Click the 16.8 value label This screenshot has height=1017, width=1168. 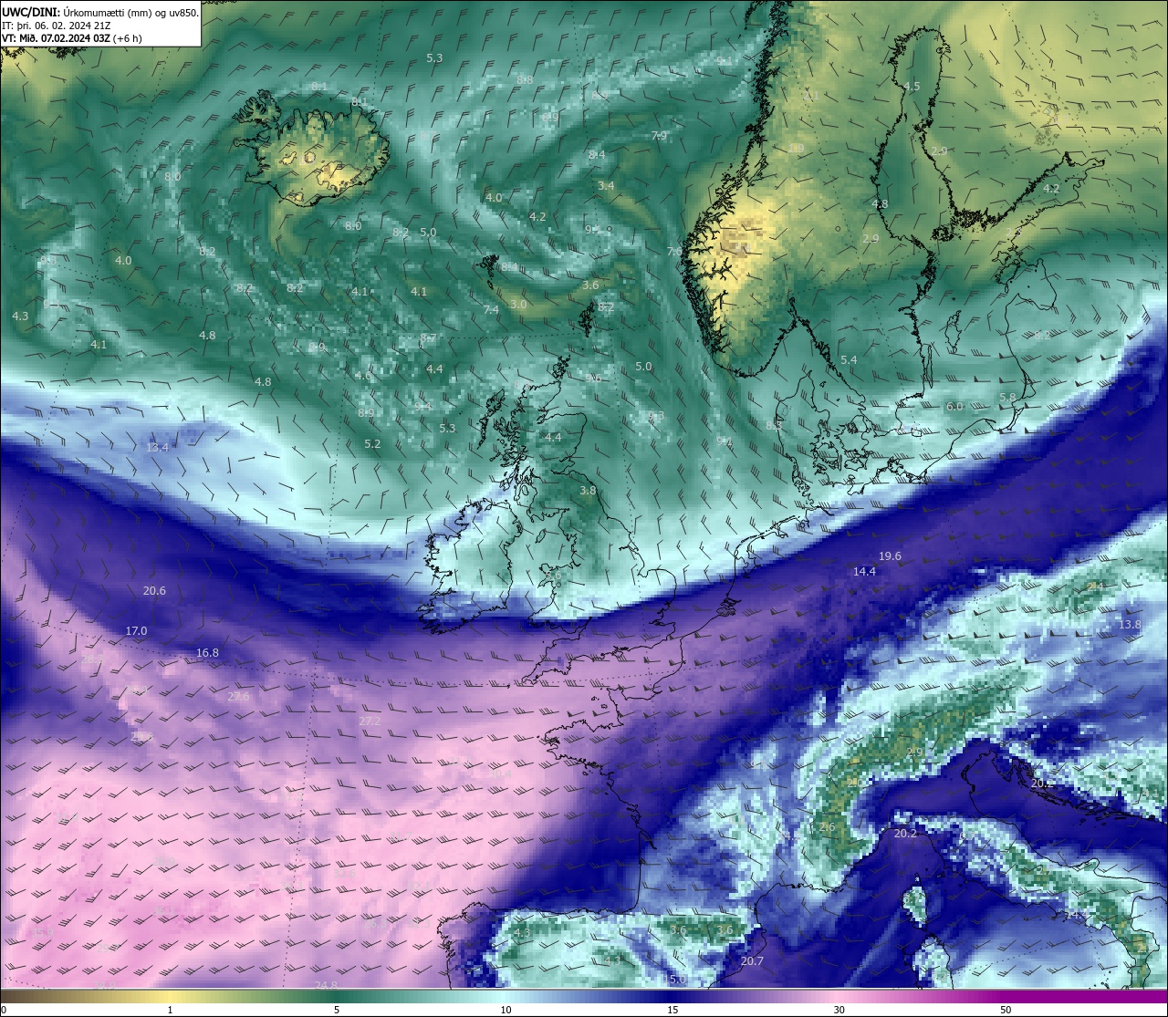207,653
